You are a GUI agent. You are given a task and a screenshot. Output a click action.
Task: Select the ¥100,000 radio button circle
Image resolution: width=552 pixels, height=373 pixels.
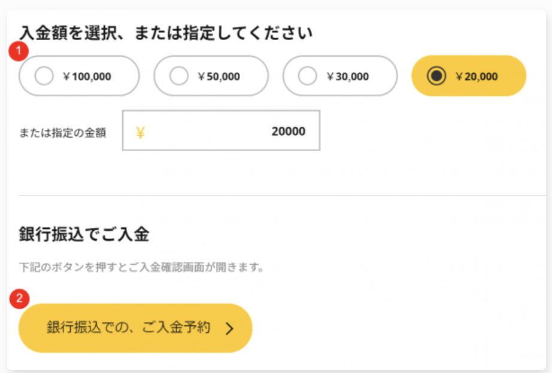tap(44, 77)
